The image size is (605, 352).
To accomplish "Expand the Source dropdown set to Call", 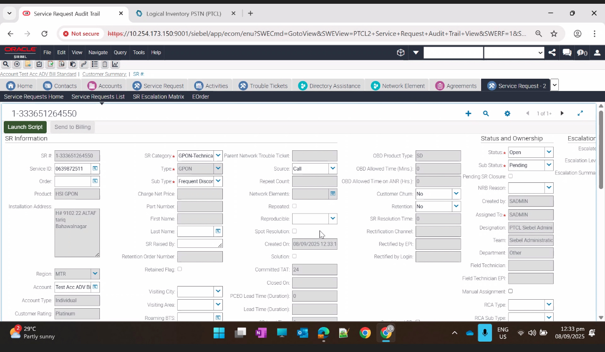I will pos(333,169).
